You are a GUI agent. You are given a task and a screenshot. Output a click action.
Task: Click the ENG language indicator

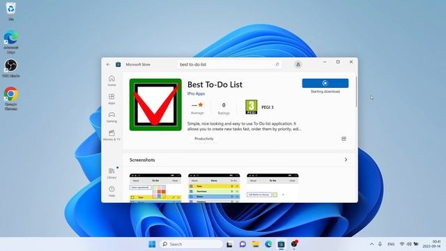(391, 244)
